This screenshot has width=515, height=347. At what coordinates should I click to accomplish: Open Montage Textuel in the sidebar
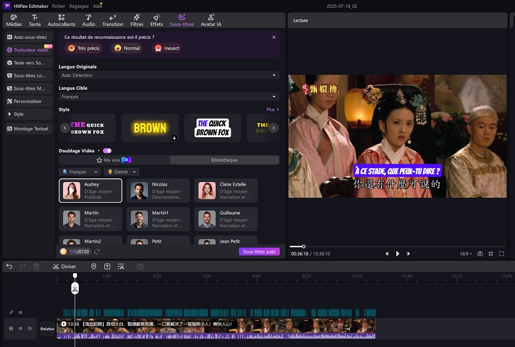pos(29,129)
